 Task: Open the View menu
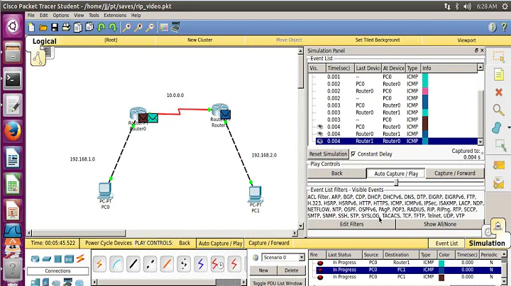79,16
